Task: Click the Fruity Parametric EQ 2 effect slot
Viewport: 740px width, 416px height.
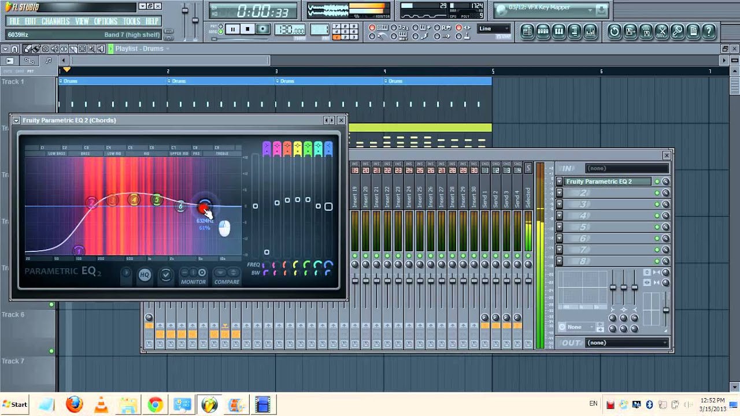Action: 608,181
